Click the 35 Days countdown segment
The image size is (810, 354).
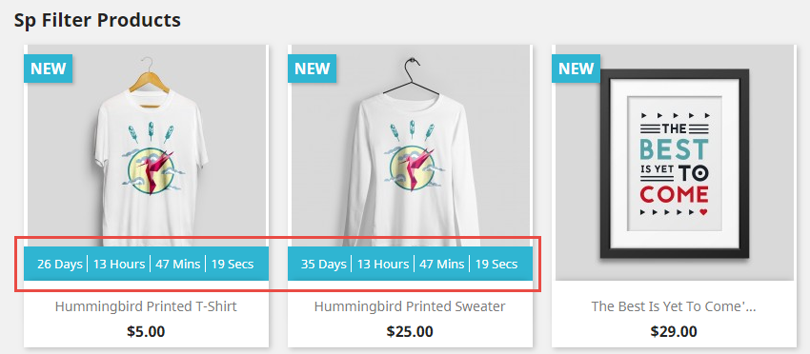(x=323, y=265)
